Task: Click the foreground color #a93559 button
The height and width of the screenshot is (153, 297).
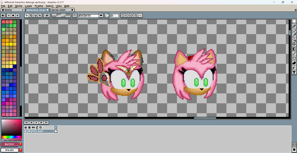Action: [10, 144]
